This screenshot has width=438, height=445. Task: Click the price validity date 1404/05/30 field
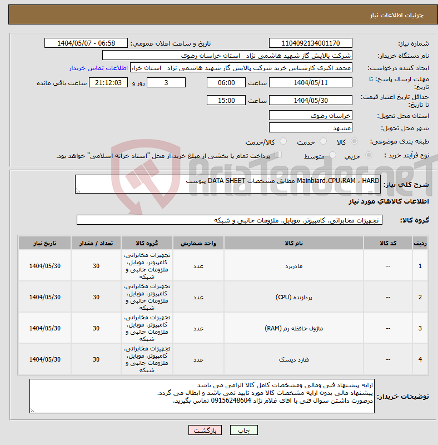point(311,101)
